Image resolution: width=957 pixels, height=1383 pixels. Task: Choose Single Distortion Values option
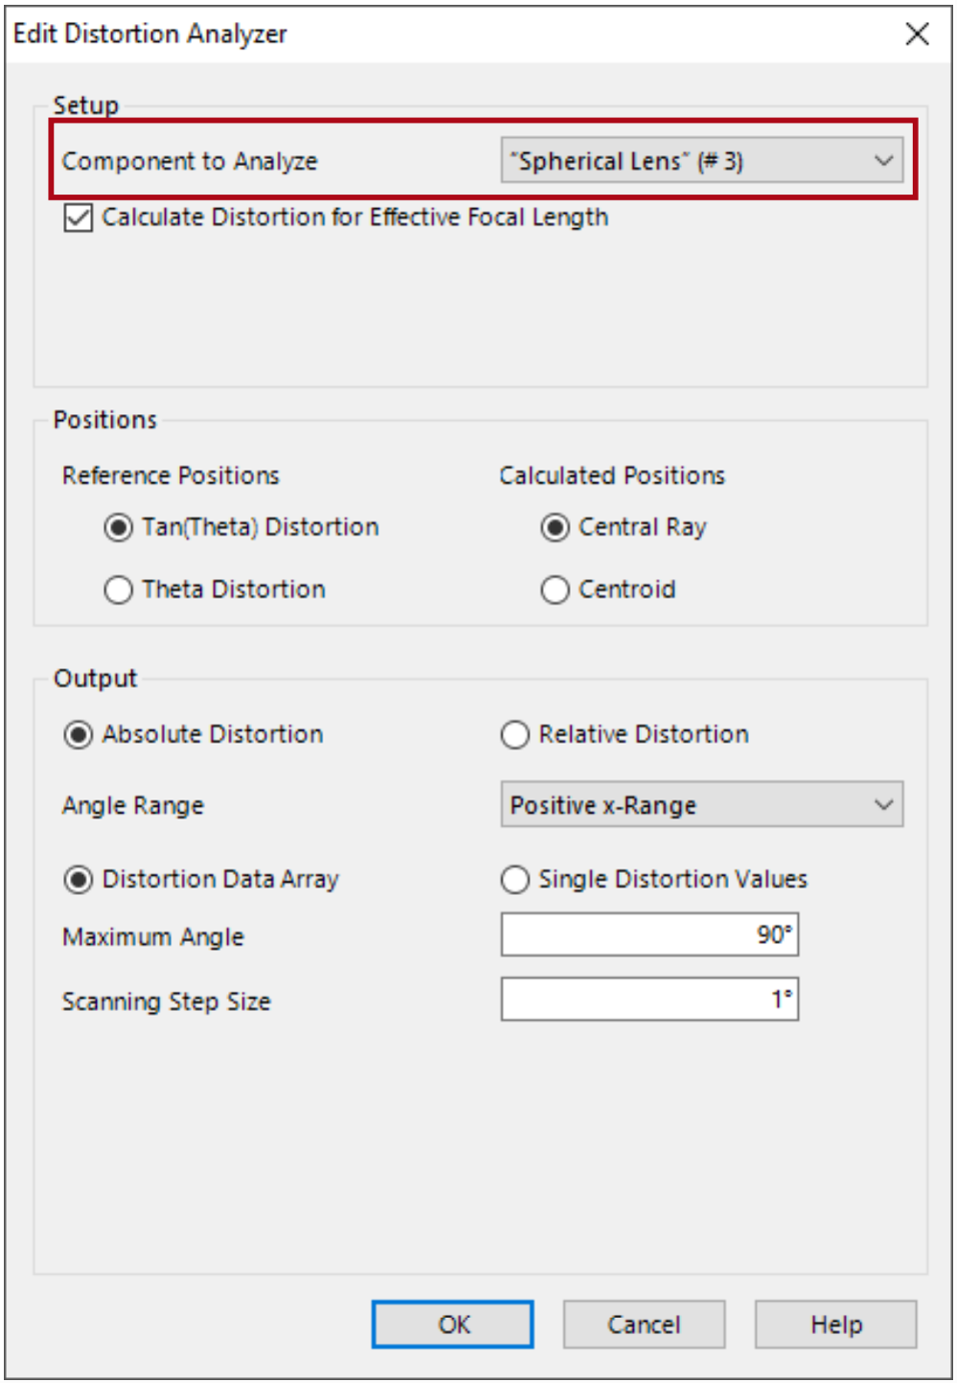coord(514,879)
